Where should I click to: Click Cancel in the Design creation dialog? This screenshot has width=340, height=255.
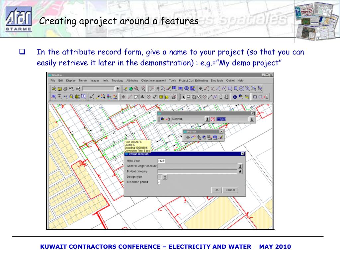click(x=230, y=190)
